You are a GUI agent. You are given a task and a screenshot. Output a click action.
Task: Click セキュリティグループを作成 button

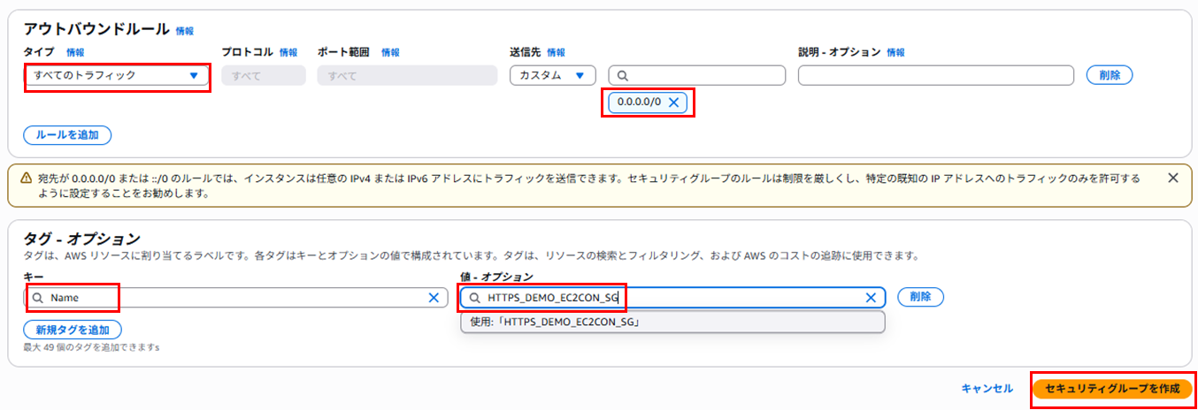[1112, 389]
